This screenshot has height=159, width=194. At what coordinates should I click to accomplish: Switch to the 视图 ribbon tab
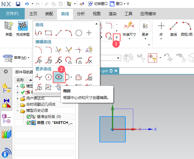pyautogui.click(x=96, y=14)
